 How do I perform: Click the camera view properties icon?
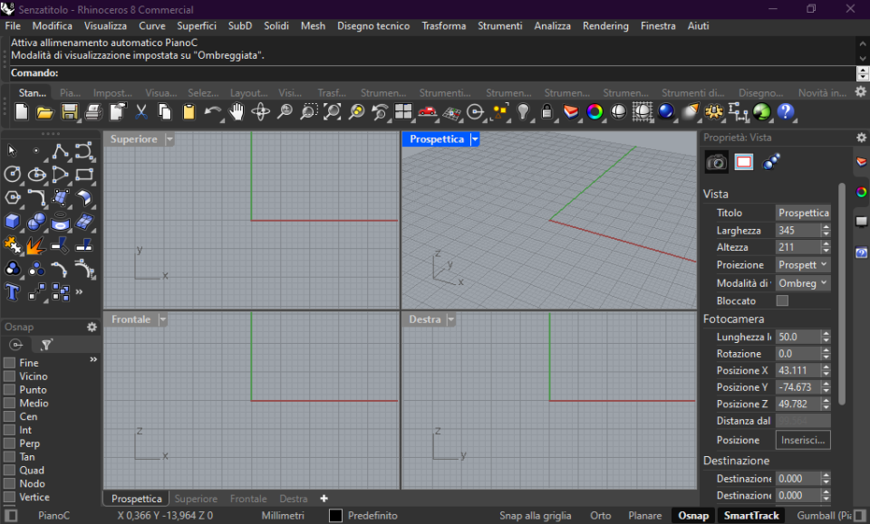click(x=716, y=162)
